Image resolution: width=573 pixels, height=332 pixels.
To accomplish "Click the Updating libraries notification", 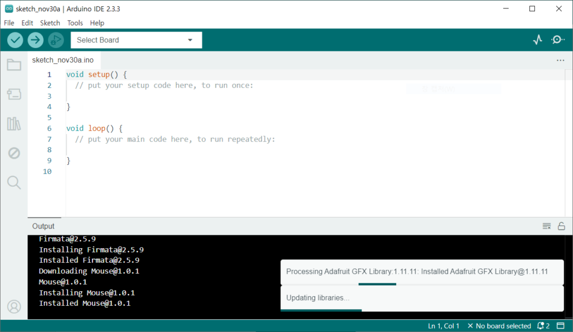I will (422, 298).
